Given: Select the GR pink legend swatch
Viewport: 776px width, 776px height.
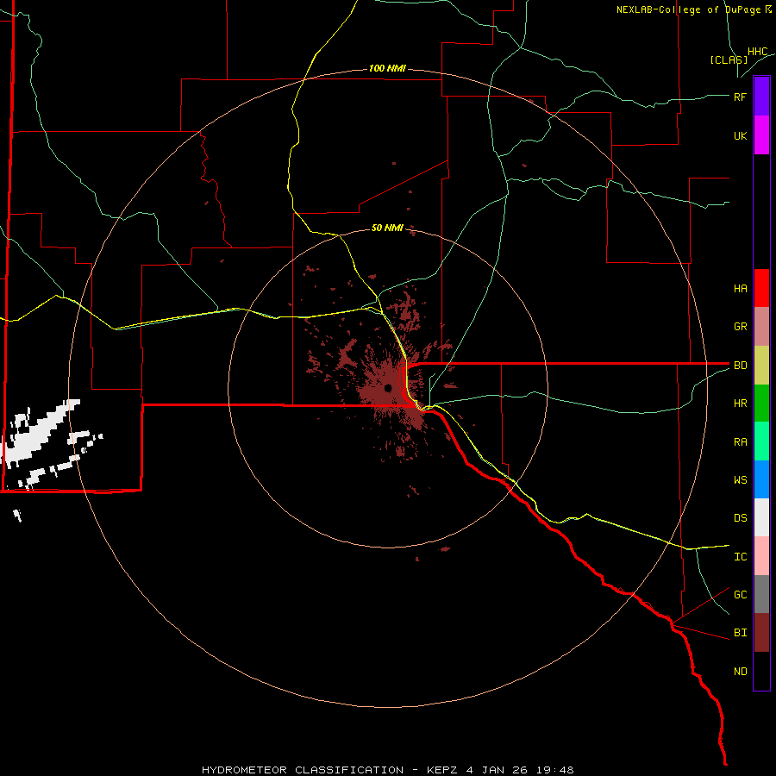Looking at the screenshot, I should tap(761, 327).
